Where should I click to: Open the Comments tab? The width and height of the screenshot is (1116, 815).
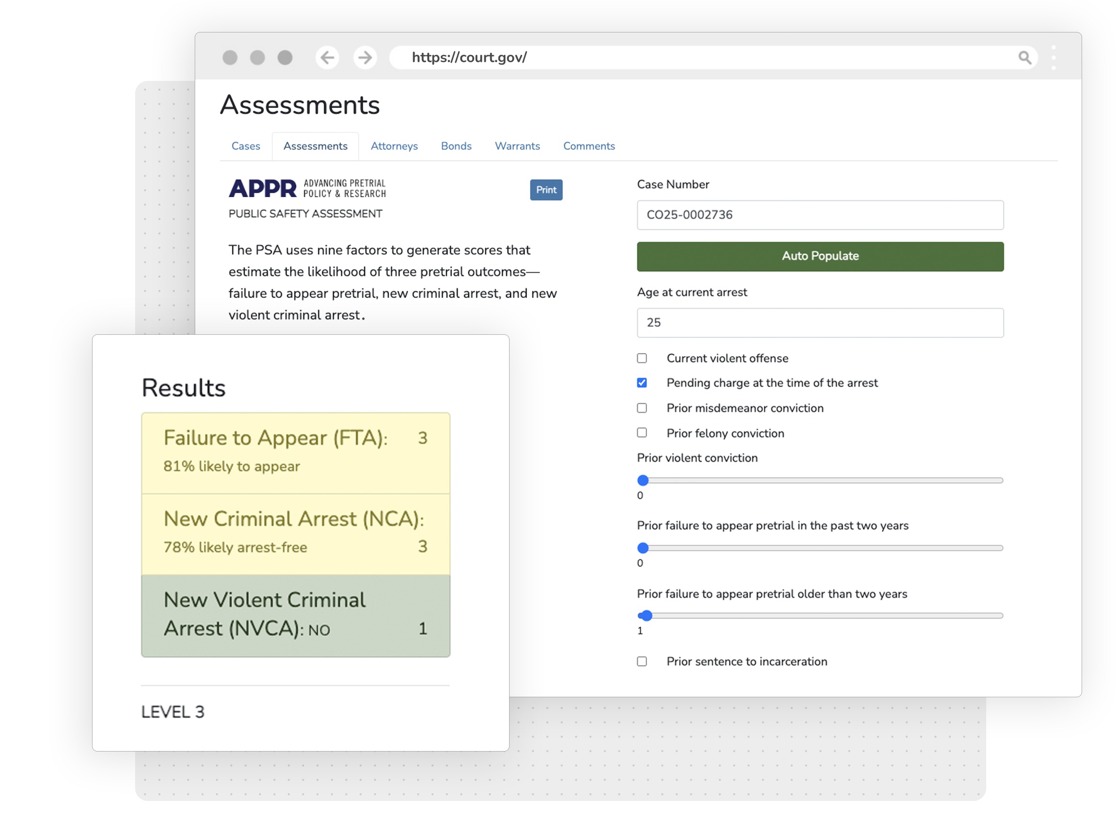click(x=589, y=146)
